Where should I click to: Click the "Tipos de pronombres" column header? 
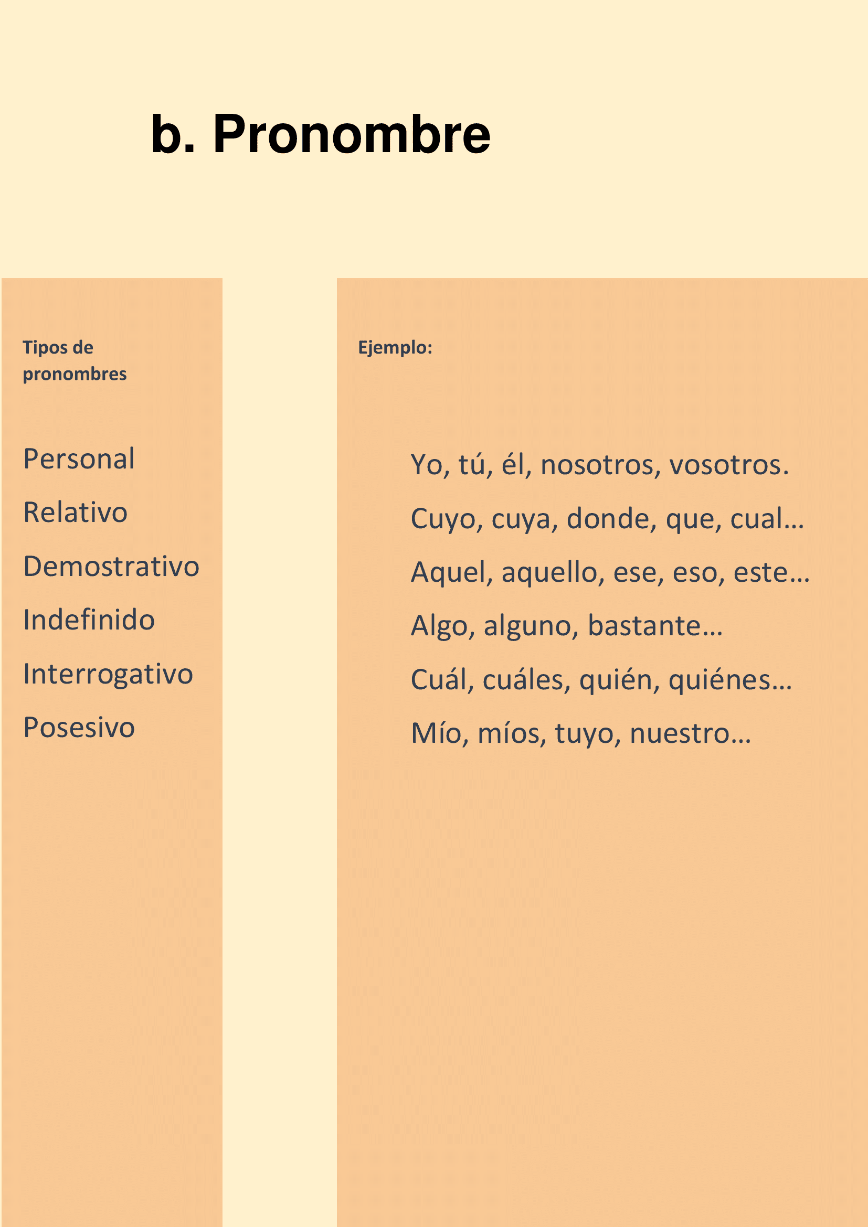(75, 360)
